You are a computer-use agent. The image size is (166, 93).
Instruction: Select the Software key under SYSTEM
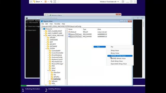tap(54, 81)
